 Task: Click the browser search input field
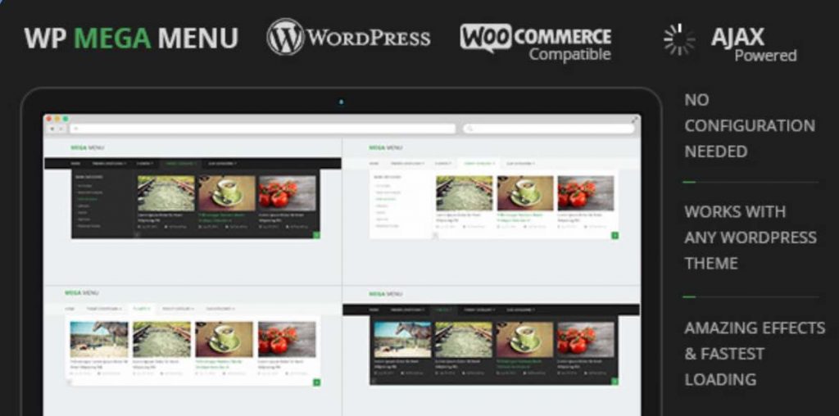coord(549,129)
